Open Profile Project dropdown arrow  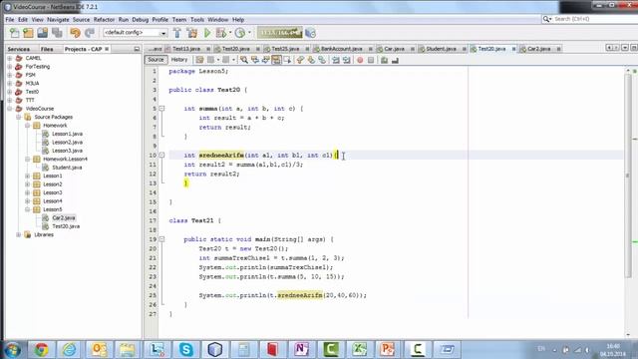pos(249,33)
